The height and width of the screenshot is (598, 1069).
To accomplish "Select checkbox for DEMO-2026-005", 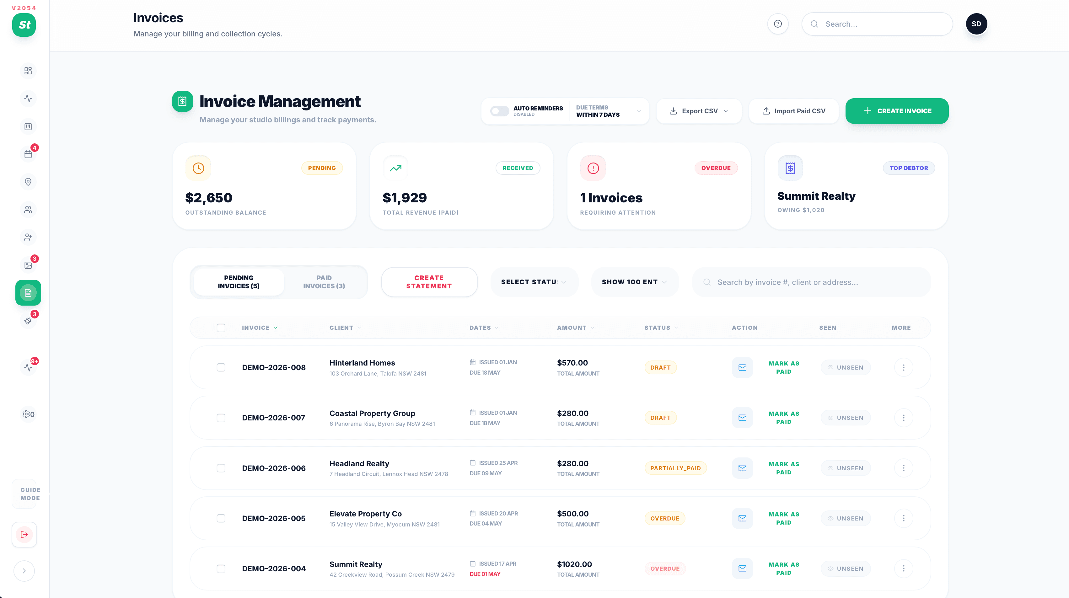I will (221, 518).
